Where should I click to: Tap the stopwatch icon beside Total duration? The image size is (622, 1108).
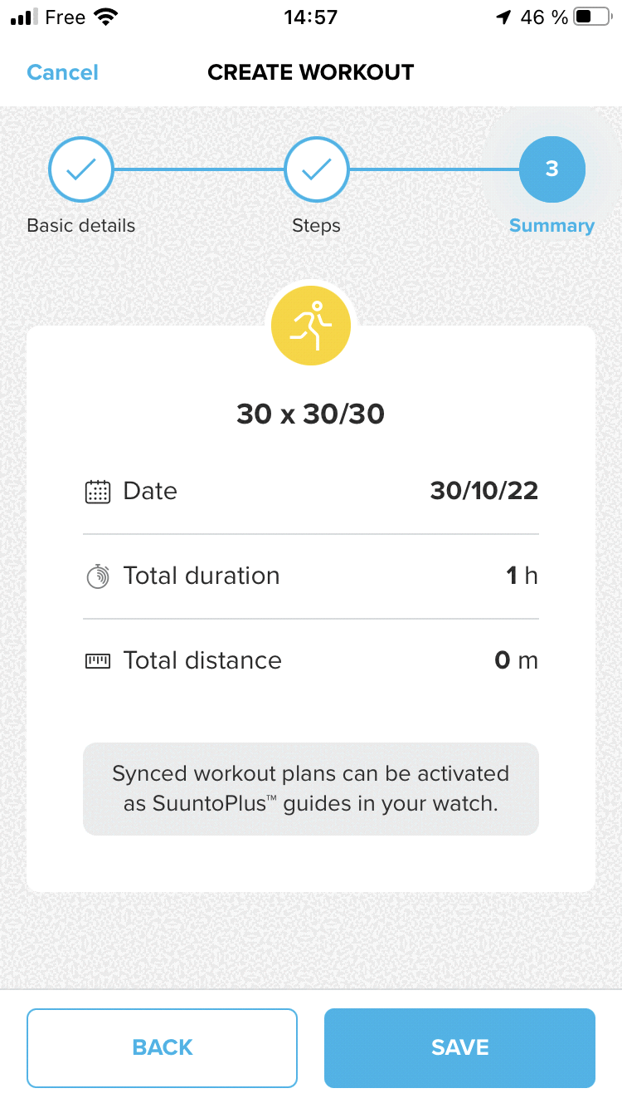(98, 576)
